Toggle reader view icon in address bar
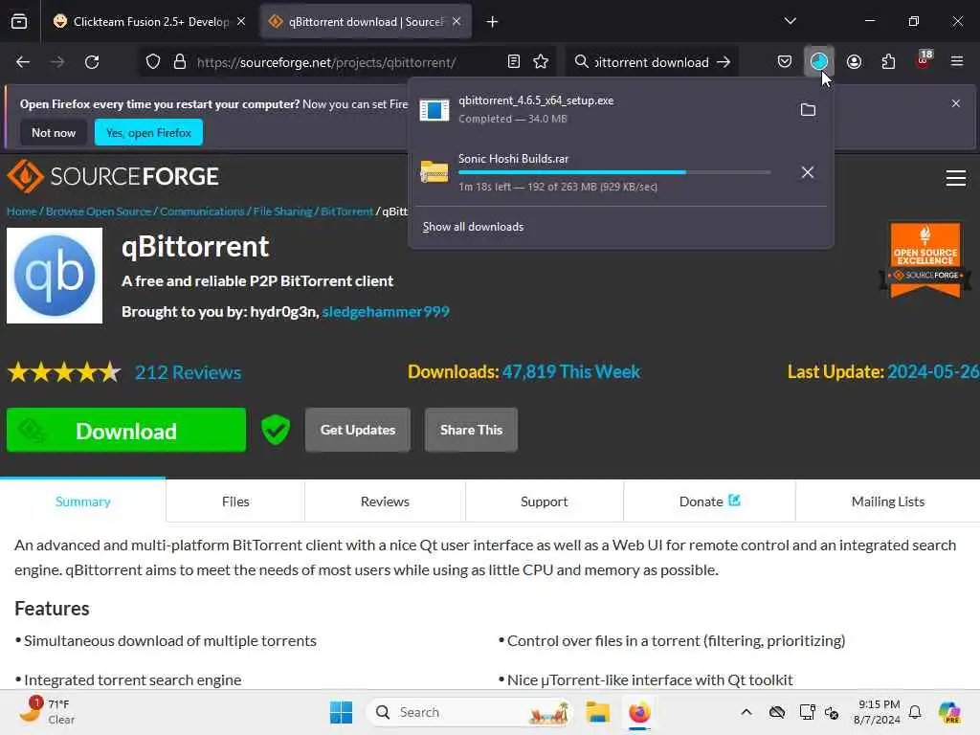The width and height of the screenshot is (980, 735). (x=514, y=62)
